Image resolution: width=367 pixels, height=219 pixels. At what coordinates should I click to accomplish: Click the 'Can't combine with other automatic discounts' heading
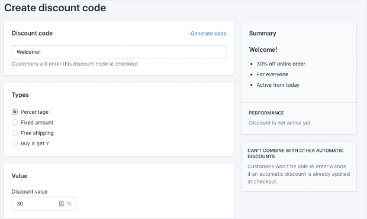[x=295, y=153]
